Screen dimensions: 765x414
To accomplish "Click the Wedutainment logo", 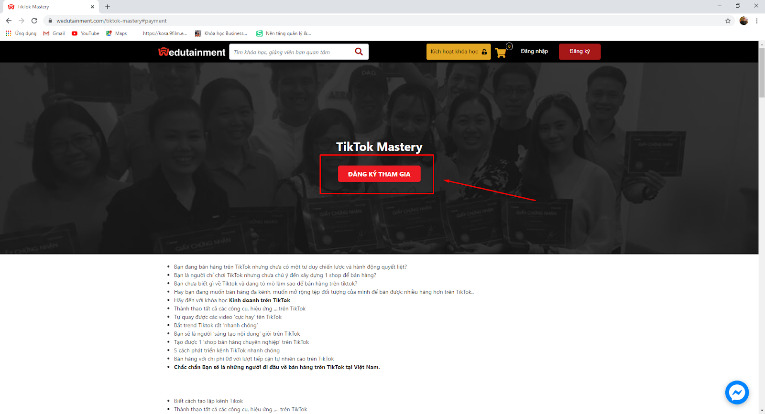I will [192, 52].
